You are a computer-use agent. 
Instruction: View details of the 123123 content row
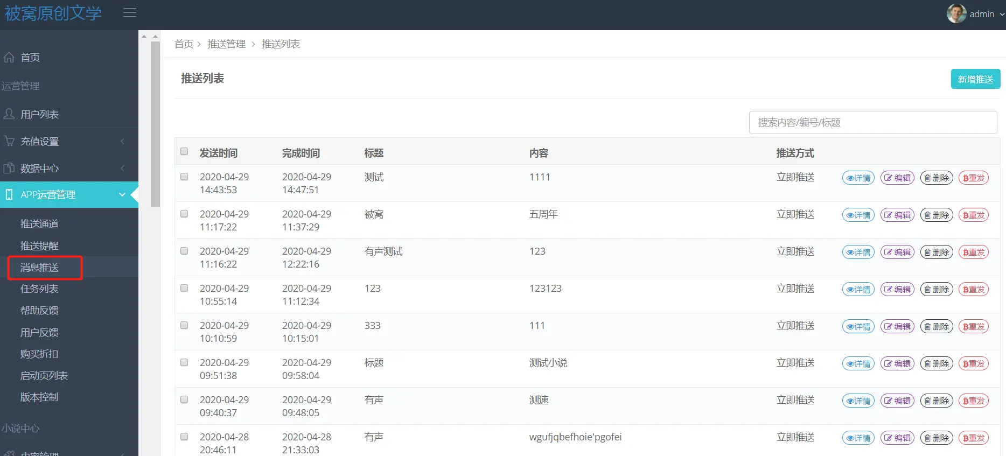tap(858, 290)
